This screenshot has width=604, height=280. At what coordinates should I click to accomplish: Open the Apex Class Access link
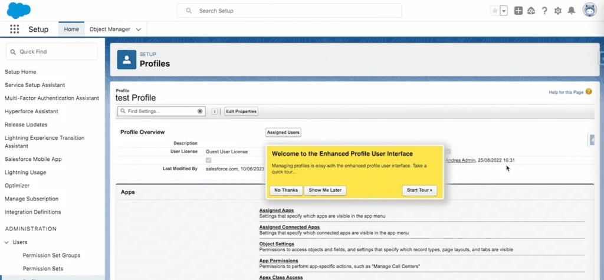tap(281, 277)
